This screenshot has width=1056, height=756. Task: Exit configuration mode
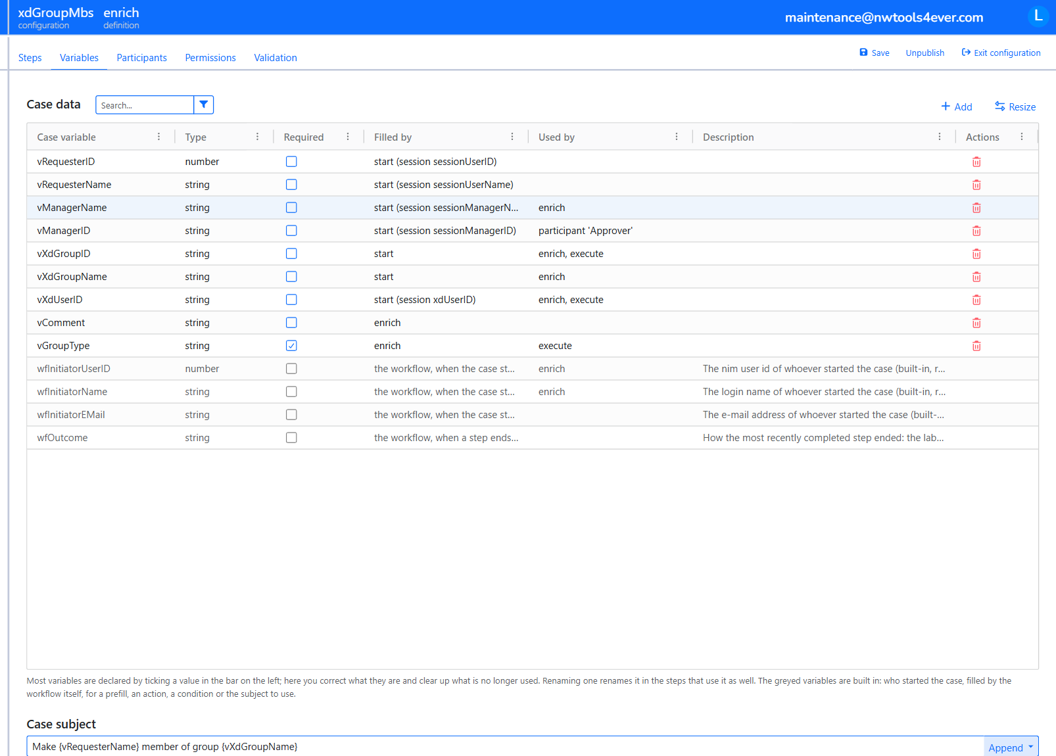click(1001, 53)
